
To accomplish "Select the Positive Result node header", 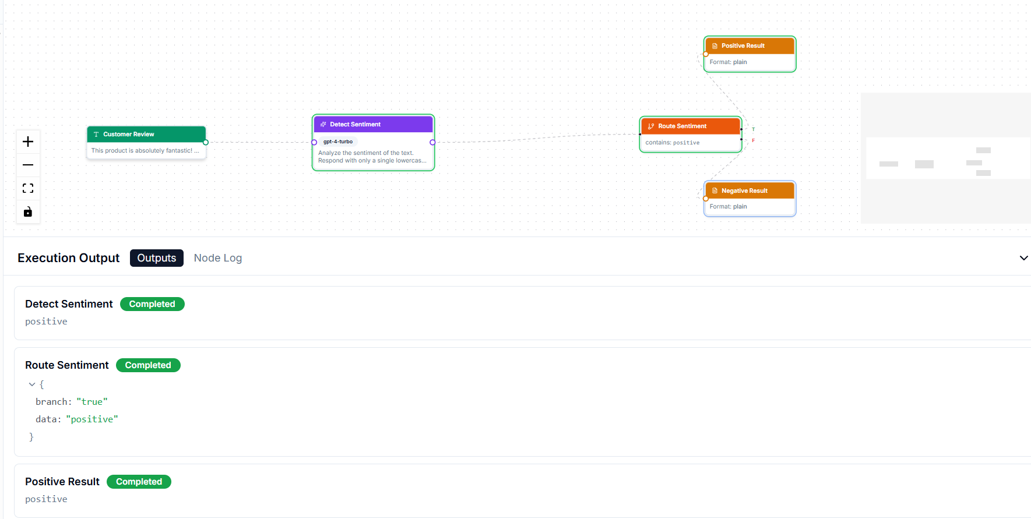I will [x=750, y=45].
